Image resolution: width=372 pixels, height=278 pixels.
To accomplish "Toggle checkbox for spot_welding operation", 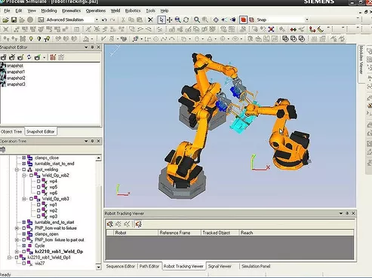I will point(24,170).
